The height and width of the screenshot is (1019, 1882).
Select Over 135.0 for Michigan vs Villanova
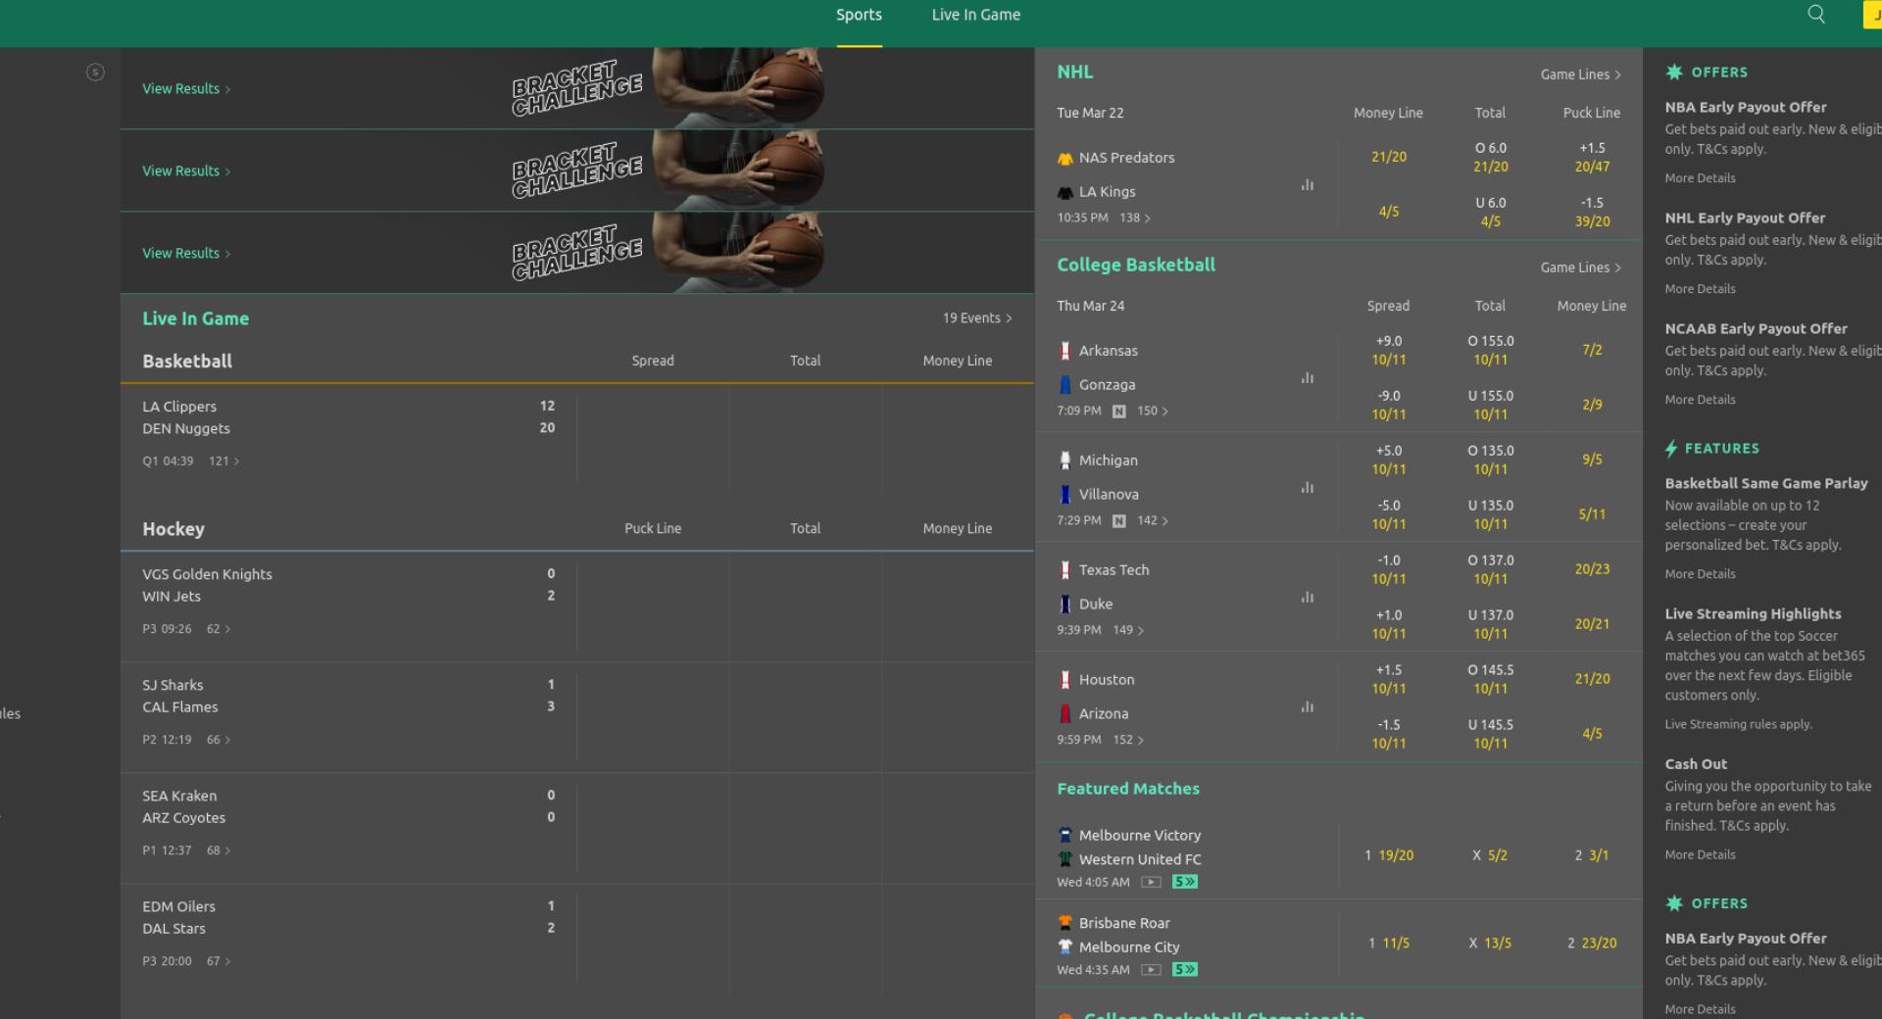1490,460
